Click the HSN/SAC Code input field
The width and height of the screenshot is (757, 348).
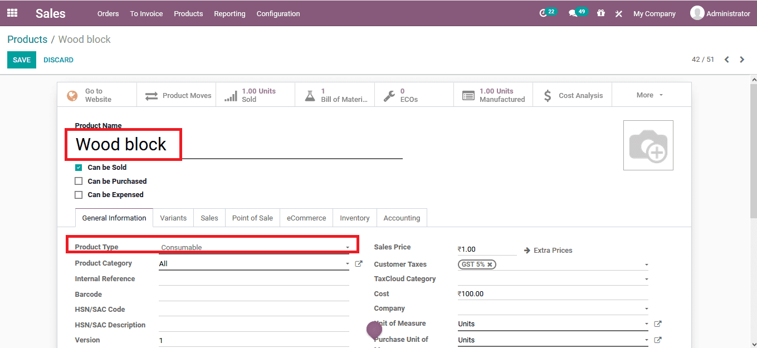[254, 310]
